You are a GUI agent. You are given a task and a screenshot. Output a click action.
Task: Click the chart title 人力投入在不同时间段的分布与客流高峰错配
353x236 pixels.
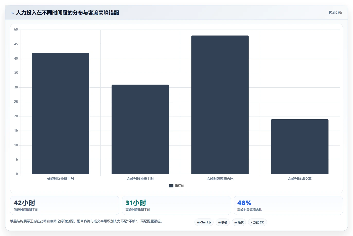click(x=67, y=13)
